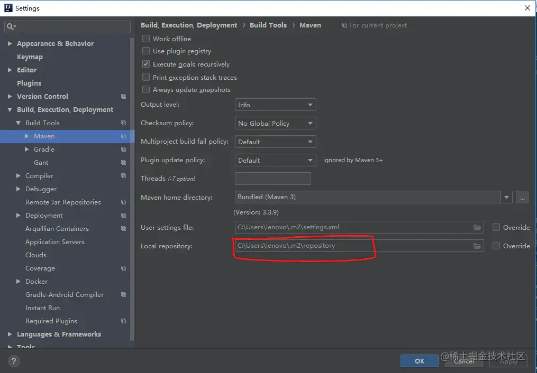Open Application Servers settings
This screenshot has height=373, width=537.
(x=55, y=242)
